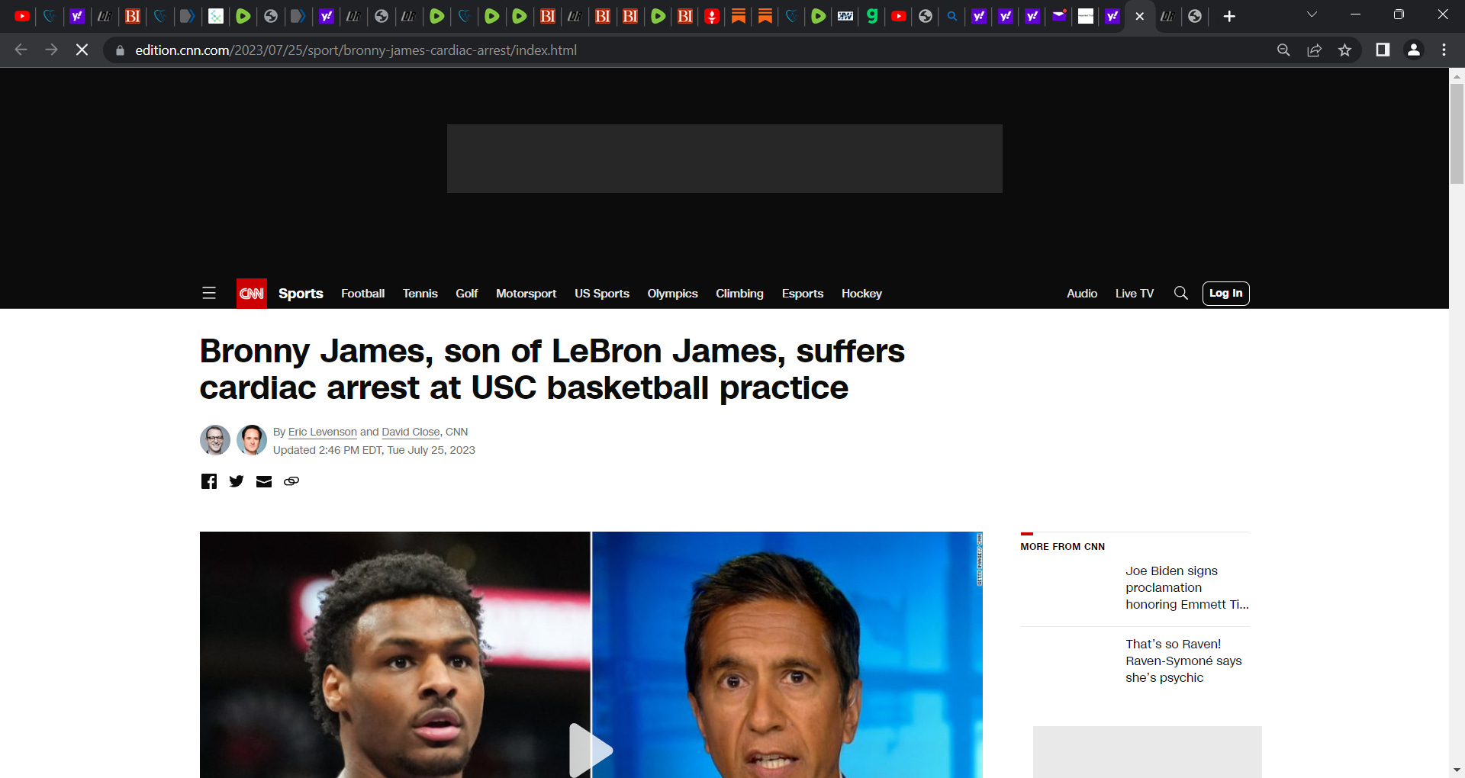This screenshot has height=778, width=1465.
Task: Open the CNN hamburger menu
Action: click(x=209, y=294)
